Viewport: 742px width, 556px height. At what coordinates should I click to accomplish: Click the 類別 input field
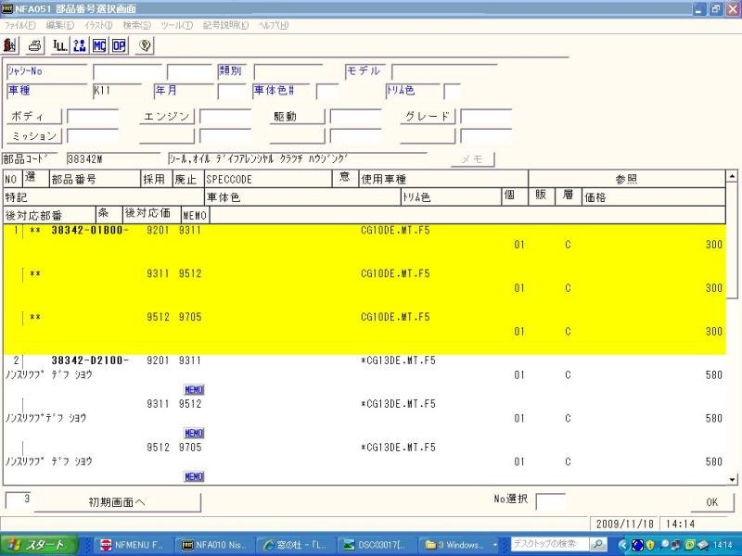pos(288,72)
